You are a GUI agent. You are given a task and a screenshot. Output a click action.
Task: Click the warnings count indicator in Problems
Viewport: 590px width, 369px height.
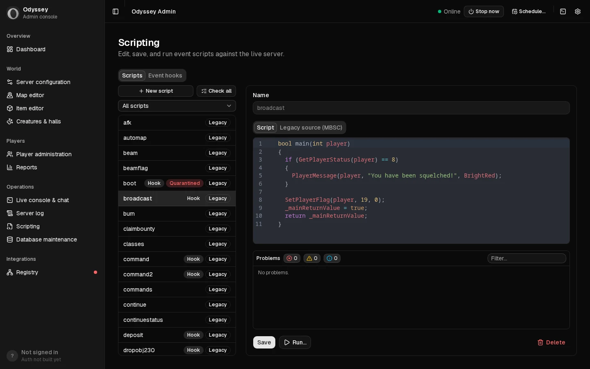[x=312, y=258]
